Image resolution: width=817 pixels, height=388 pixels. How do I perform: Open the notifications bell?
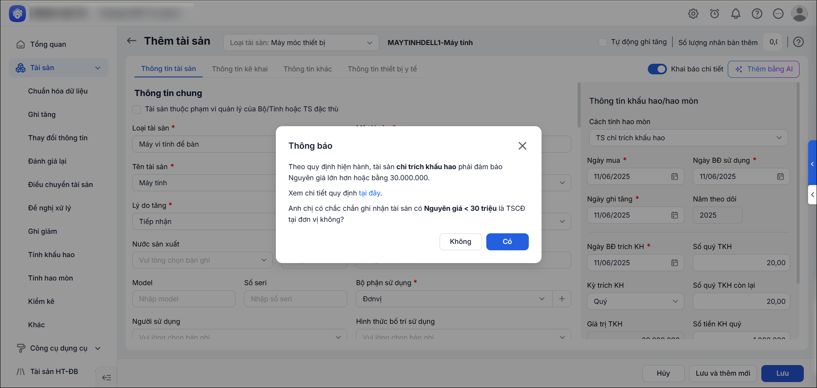[736, 14]
